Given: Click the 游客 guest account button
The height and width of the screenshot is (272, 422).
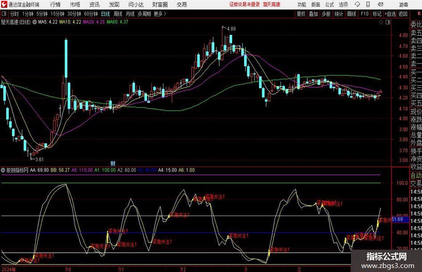Looking at the screenshot, I should pos(404,4).
